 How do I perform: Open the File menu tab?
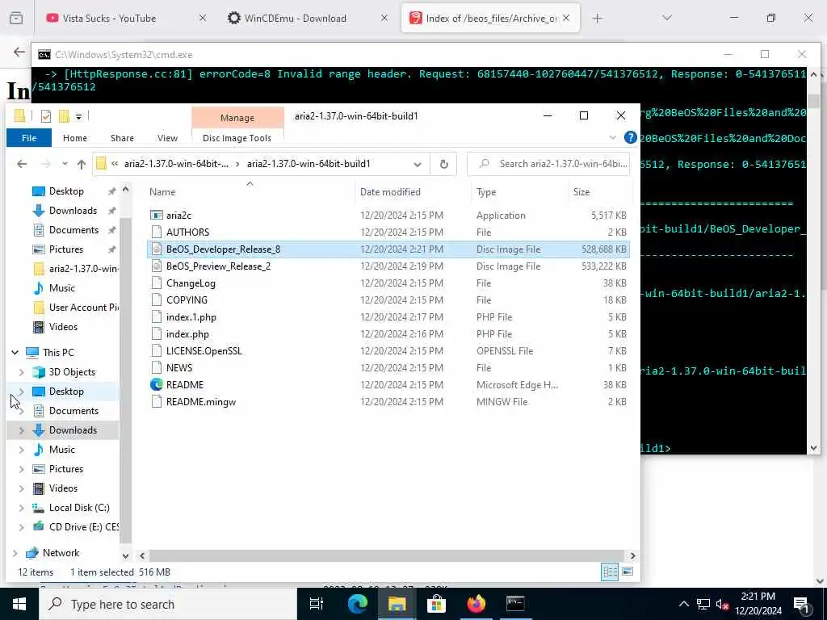pos(29,138)
